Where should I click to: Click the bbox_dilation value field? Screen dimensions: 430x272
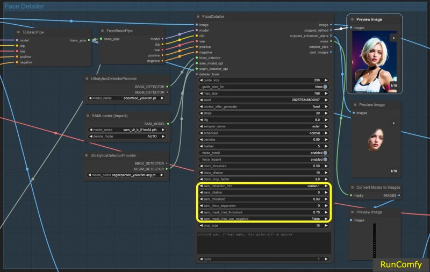point(263,173)
